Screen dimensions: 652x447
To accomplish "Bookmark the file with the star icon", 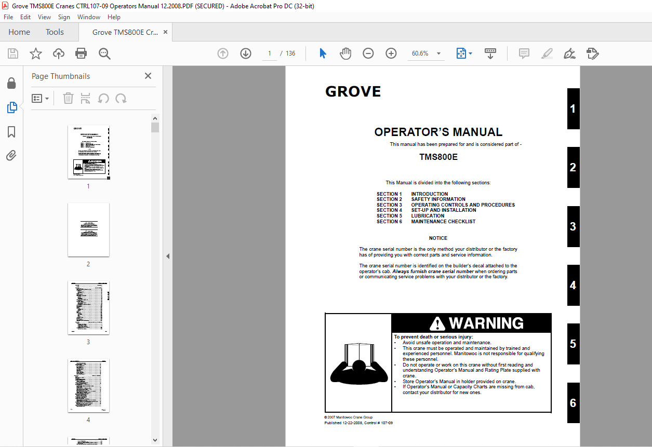I will [35, 53].
